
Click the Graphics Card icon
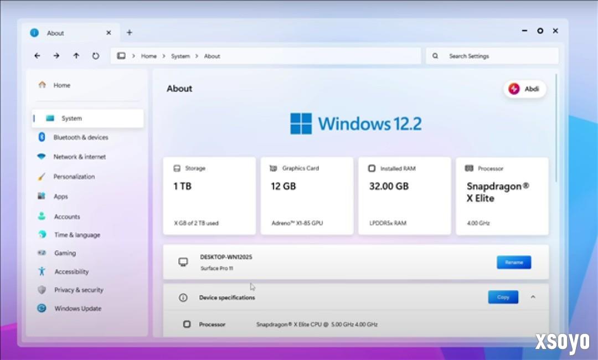(x=273, y=168)
